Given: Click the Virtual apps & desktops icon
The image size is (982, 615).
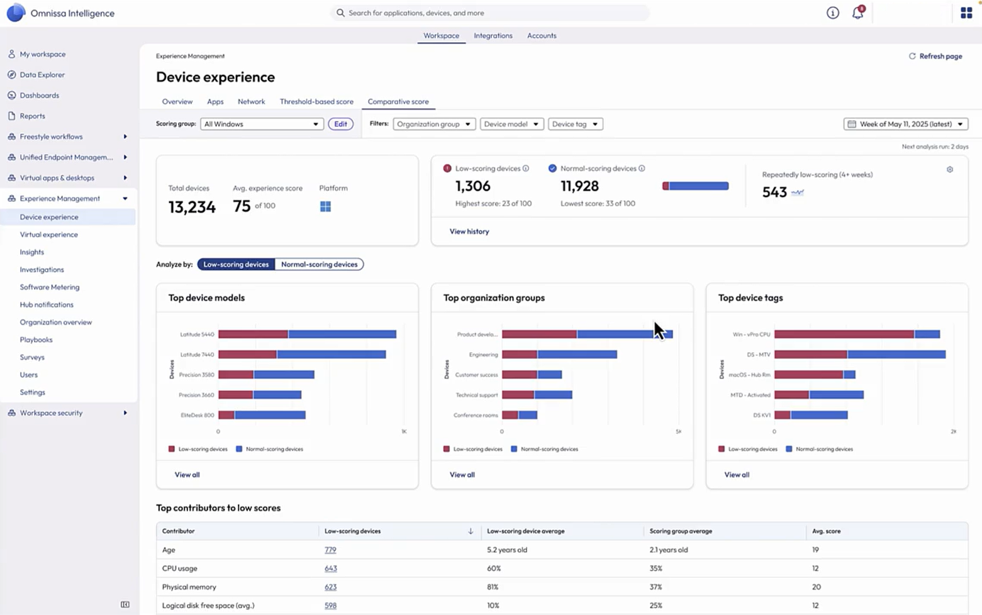Looking at the screenshot, I should coord(11,178).
